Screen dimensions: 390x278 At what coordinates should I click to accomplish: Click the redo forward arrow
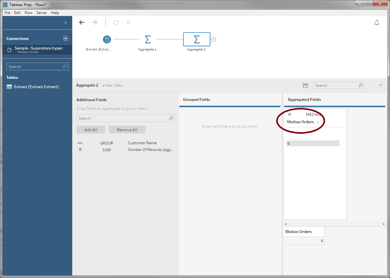(x=95, y=22)
